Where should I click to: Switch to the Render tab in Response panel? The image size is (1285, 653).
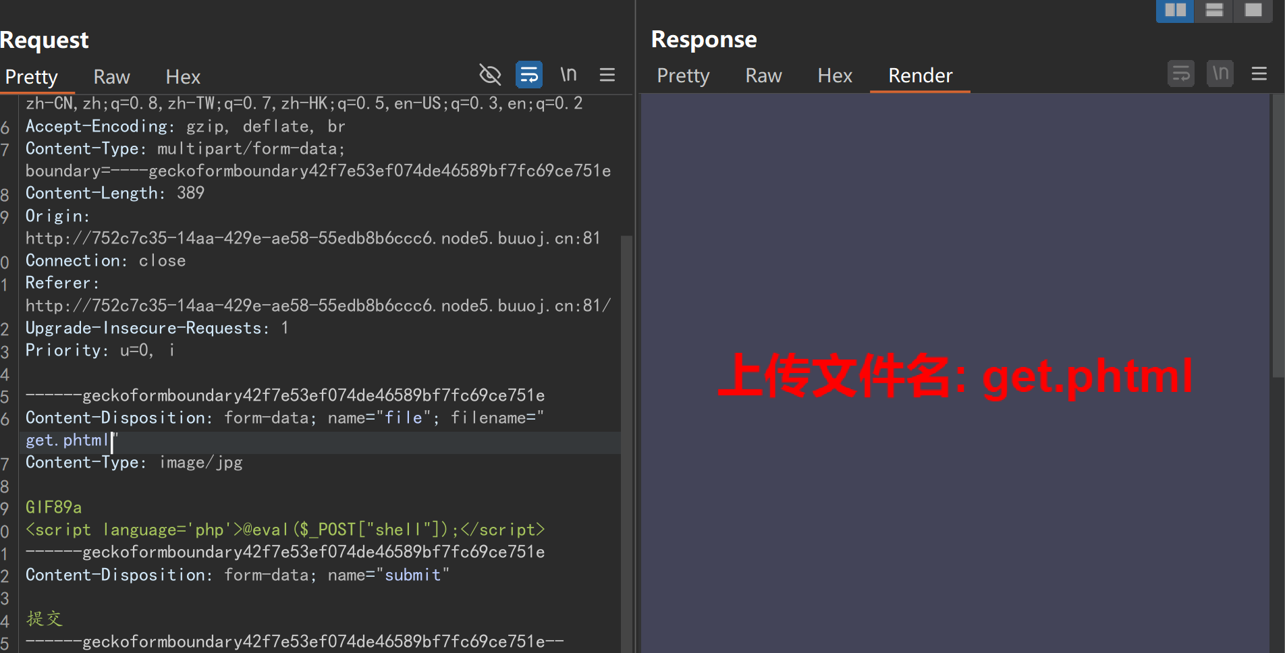point(920,75)
